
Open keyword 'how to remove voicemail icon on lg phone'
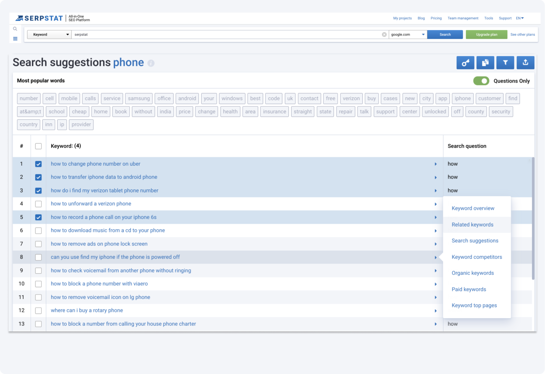pyautogui.click(x=100, y=297)
